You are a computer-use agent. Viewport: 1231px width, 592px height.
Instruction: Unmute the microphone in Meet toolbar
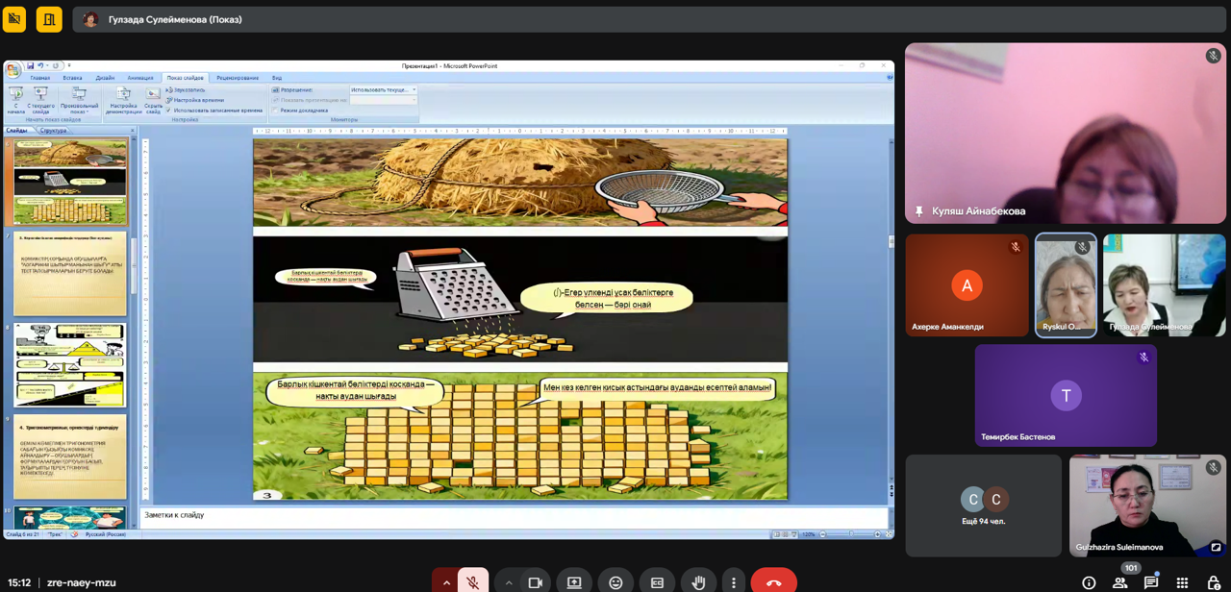coord(472,582)
